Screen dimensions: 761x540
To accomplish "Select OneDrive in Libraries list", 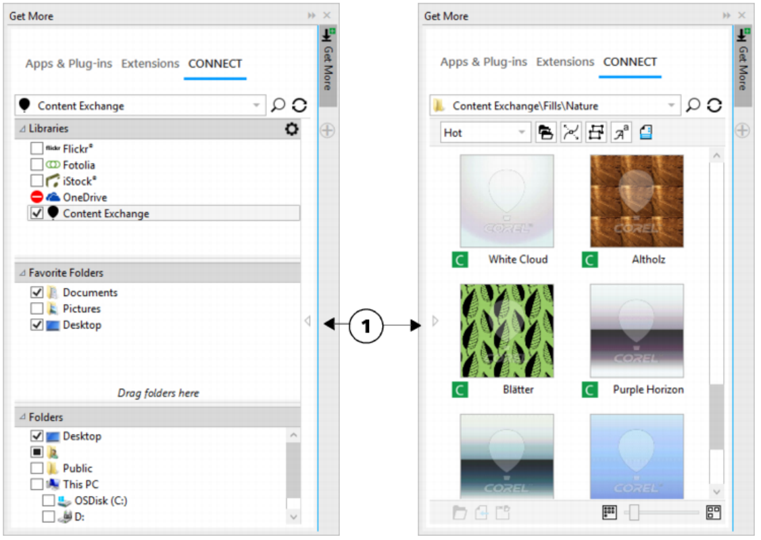I will [85, 197].
